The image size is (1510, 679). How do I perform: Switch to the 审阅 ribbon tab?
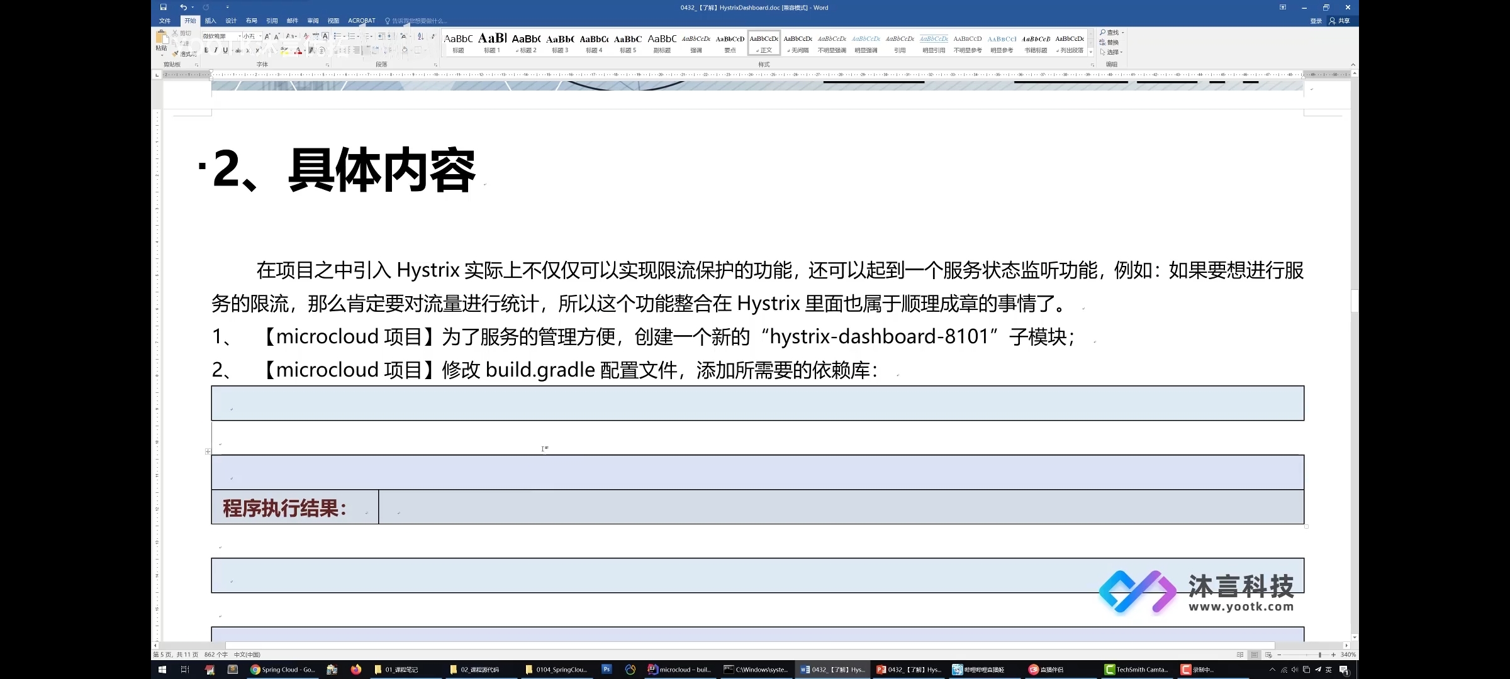click(313, 21)
